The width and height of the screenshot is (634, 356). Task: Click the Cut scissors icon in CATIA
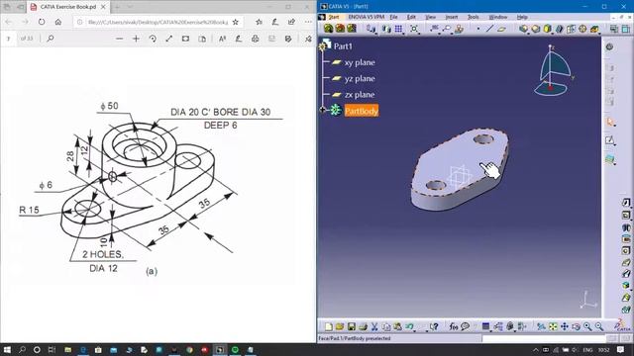[374, 326]
